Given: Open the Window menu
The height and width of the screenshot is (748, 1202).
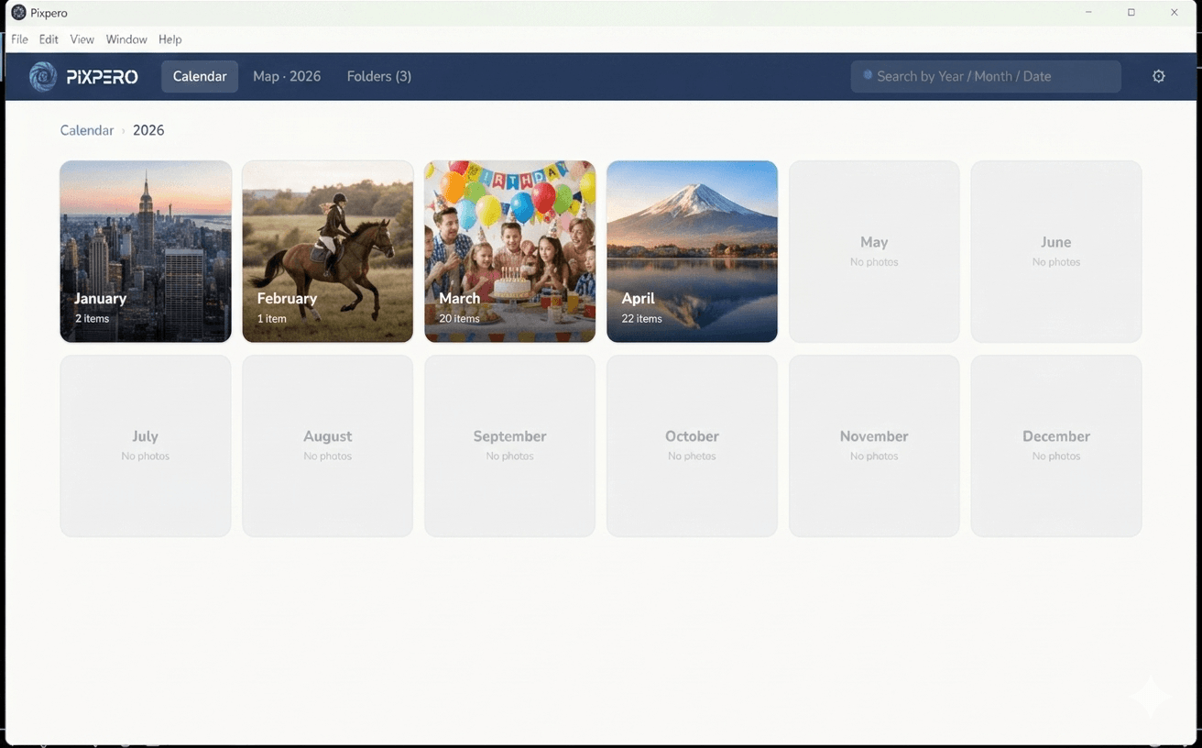Looking at the screenshot, I should [126, 39].
